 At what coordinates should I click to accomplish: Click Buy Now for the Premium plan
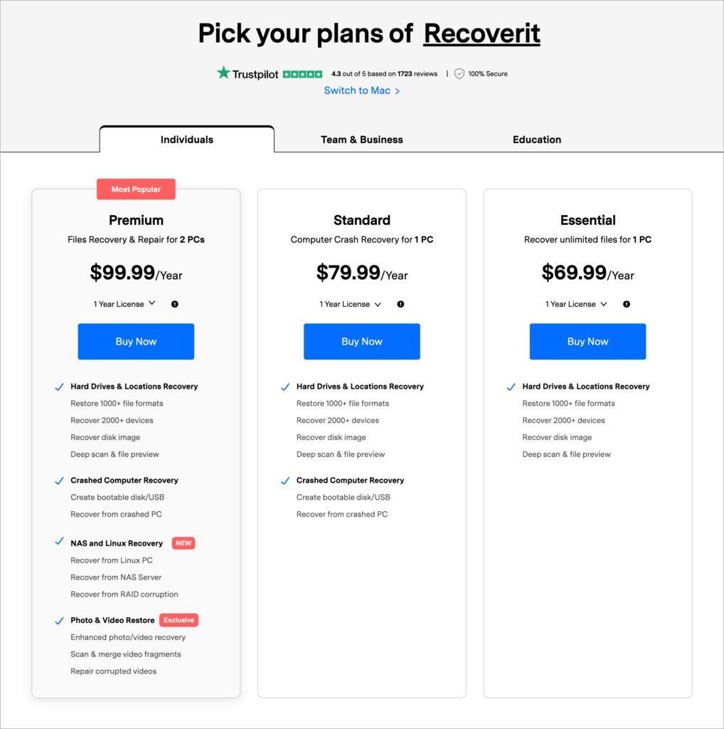136,341
